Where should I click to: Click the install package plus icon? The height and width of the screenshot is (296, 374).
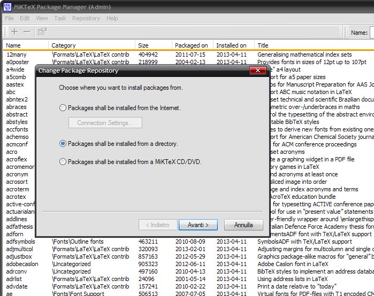(14, 32)
